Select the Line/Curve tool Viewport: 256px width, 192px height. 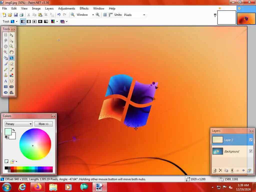[x=11, y=81]
